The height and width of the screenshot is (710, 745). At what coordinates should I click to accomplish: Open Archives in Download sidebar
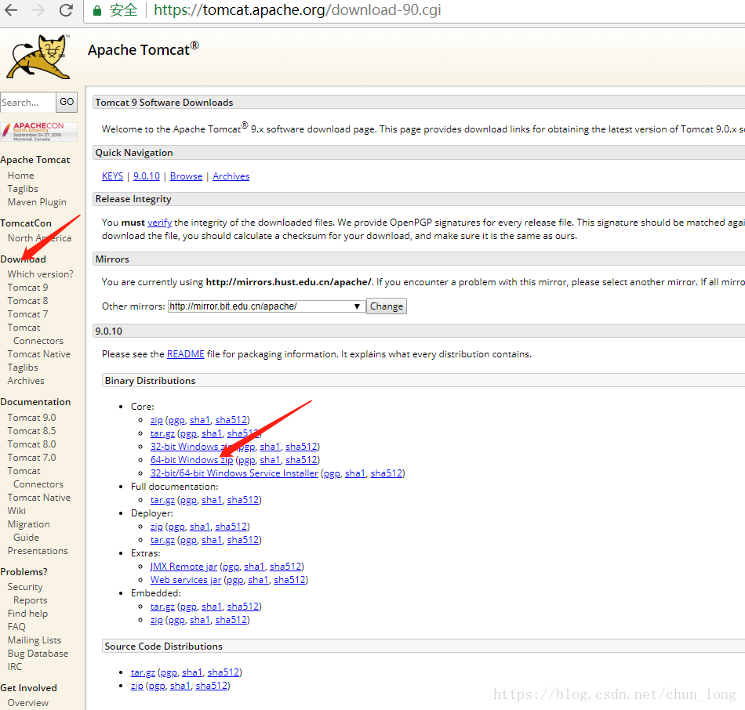point(26,381)
